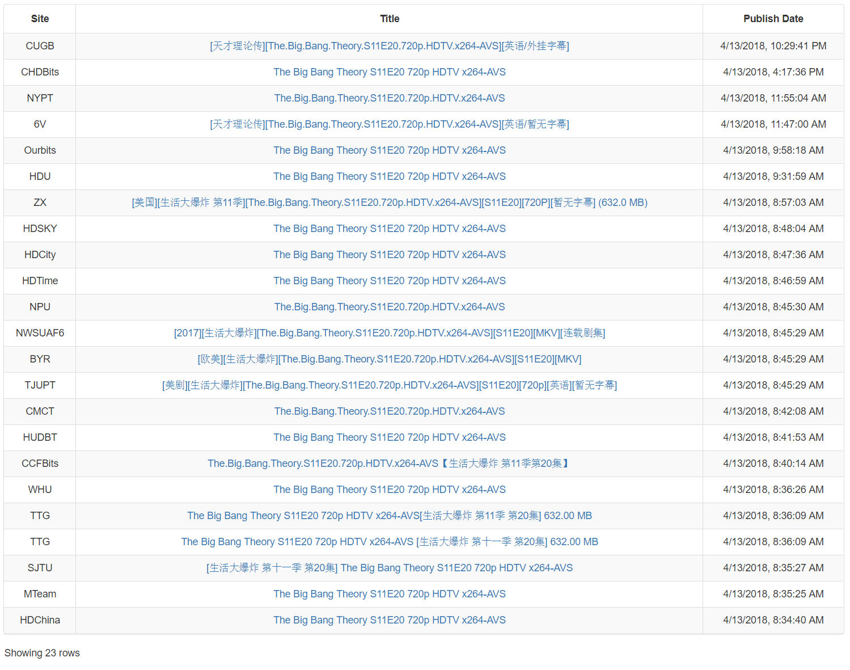Open the HUDBT row's title link
This screenshot has height=670, width=850.
tap(390, 437)
